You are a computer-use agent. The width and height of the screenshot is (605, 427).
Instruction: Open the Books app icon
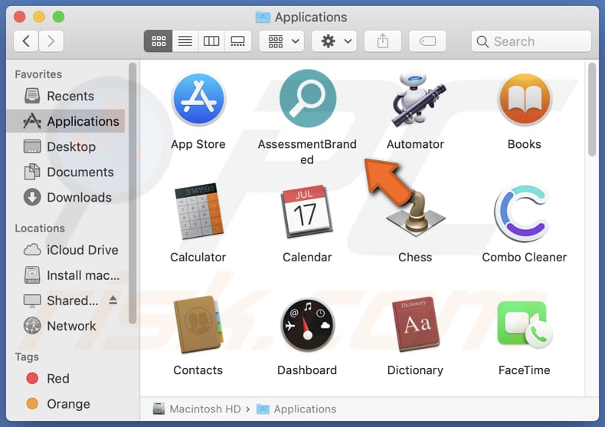coord(525,99)
